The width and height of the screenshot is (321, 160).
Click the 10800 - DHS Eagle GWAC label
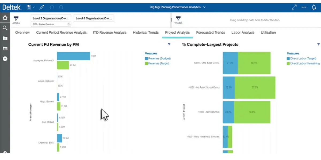click(x=207, y=63)
